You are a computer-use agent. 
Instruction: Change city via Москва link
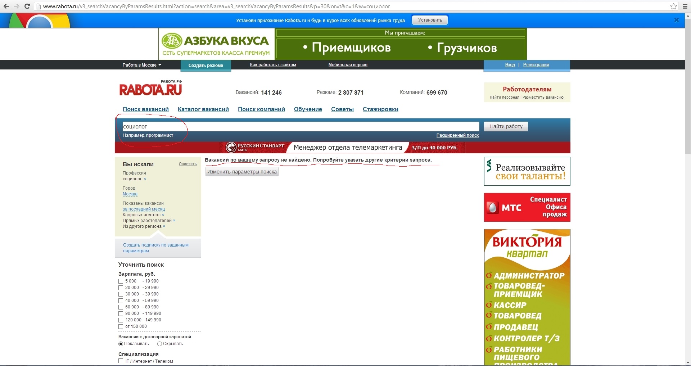pyautogui.click(x=130, y=194)
